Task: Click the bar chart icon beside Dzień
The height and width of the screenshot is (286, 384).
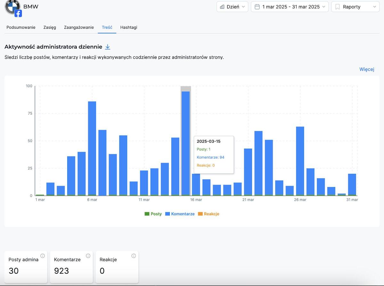Action: pyautogui.click(x=222, y=7)
